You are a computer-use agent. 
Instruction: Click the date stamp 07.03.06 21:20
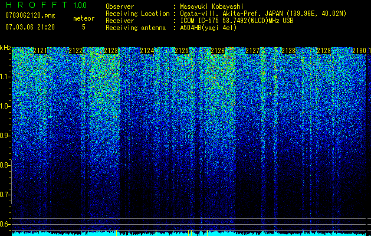click(30, 27)
